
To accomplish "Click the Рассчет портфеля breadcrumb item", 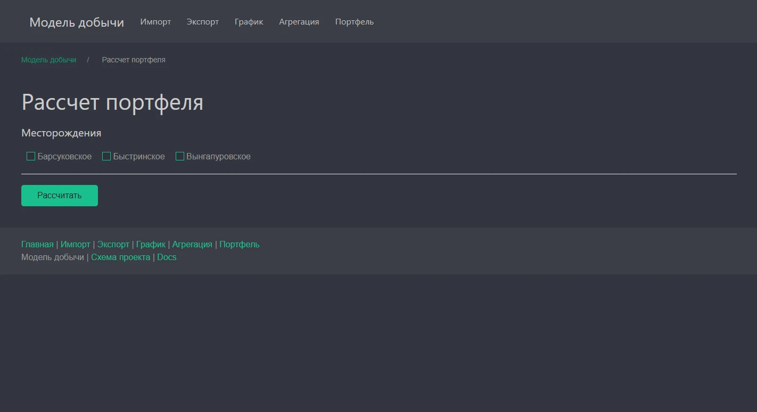I will [x=133, y=60].
